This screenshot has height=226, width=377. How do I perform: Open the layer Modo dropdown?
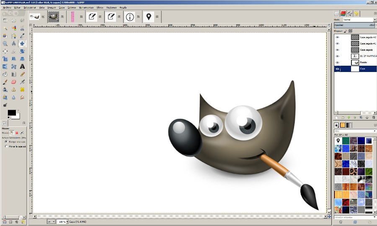pyautogui.click(x=359, y=20)
